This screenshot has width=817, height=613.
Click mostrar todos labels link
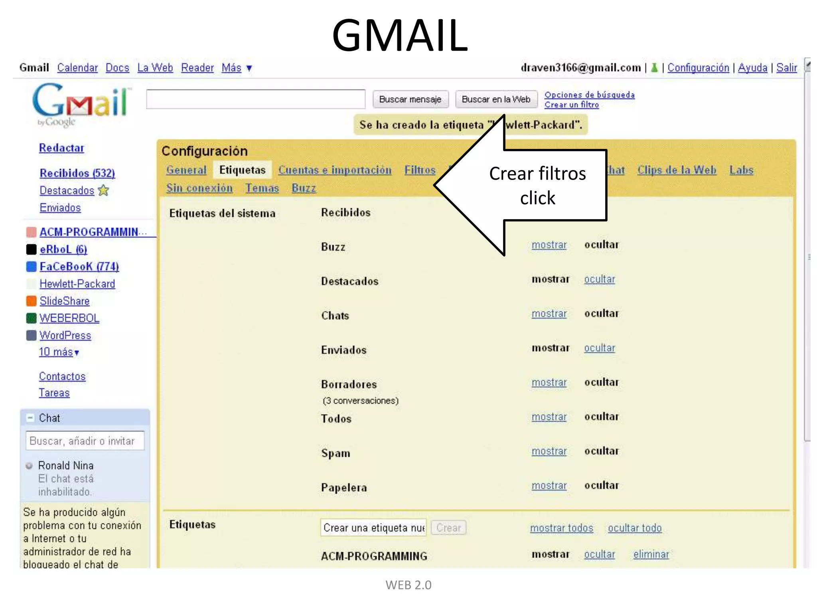[562, 528]
